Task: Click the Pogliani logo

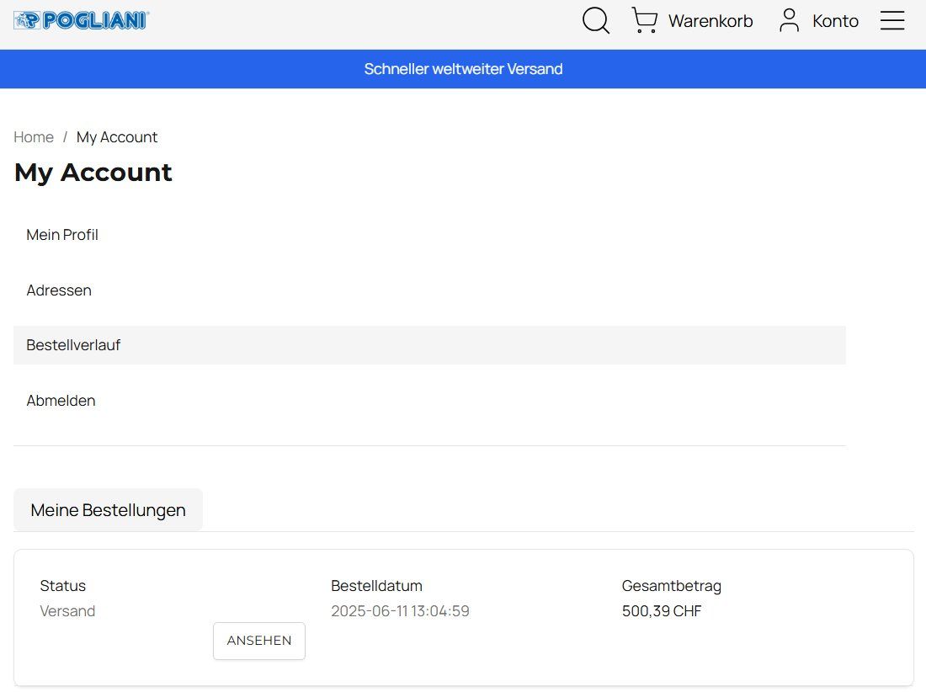Action: (x=82, y=21)
